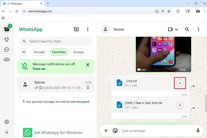Download the [LINE] Chat in Bob Bob.txt file
Screen dimensions: 207x138
pyautogui.click(x=180, y=105)
